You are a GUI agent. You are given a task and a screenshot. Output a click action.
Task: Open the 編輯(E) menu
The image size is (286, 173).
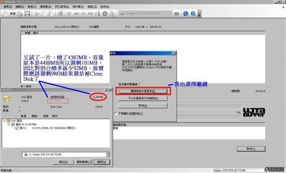pyautogui.click(x=20, y=7)
